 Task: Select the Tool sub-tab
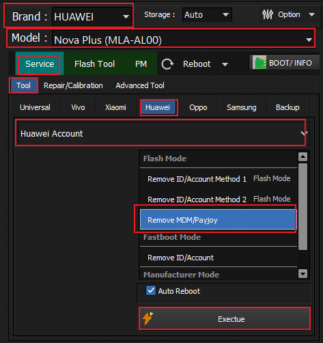[23, 85]
